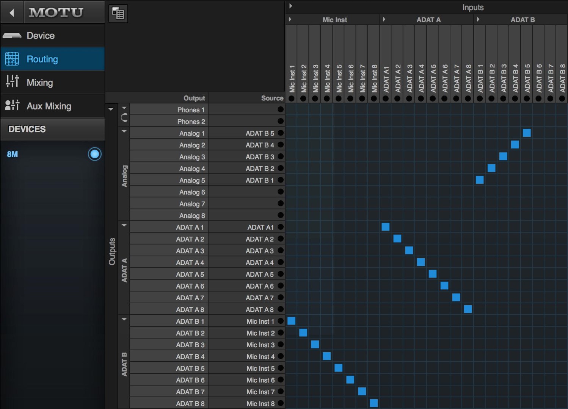Toggle blue routing cell in ADAT B 8 row
568x409 pixels.
tap(373, 403)
